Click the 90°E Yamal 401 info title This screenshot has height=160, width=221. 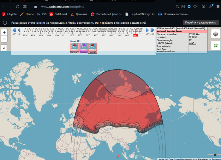click(181, 28)
